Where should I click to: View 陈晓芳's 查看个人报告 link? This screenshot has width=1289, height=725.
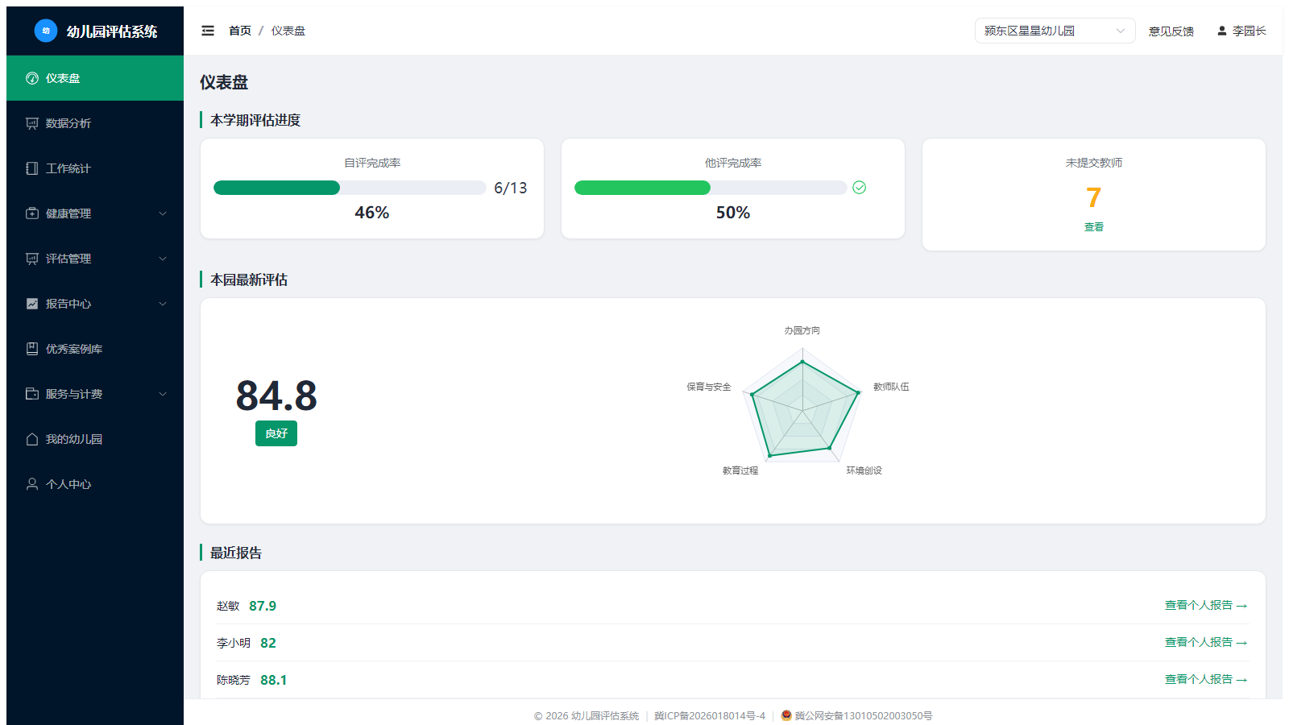[x=1206, y=679]
